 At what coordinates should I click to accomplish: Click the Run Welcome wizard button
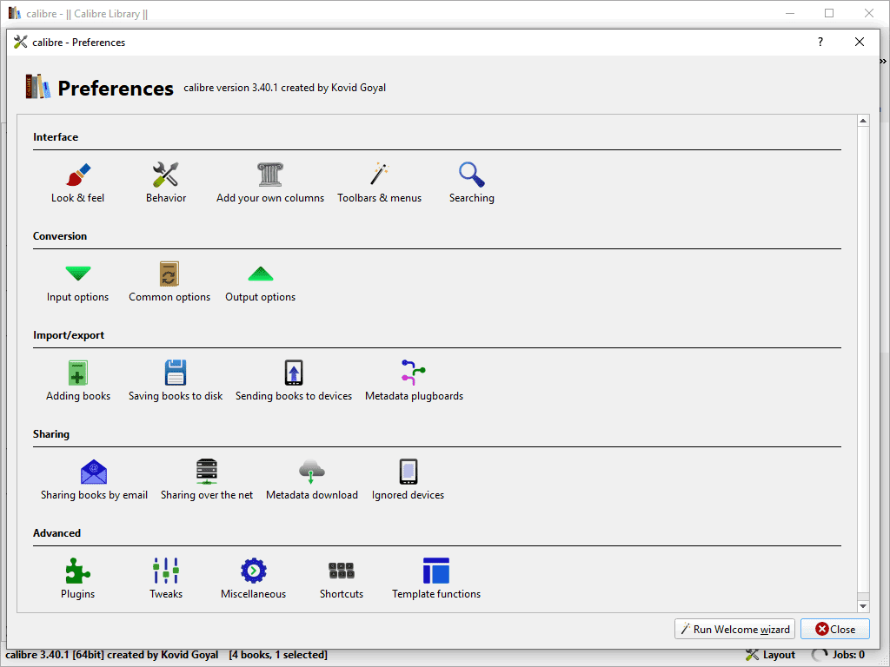734,629
